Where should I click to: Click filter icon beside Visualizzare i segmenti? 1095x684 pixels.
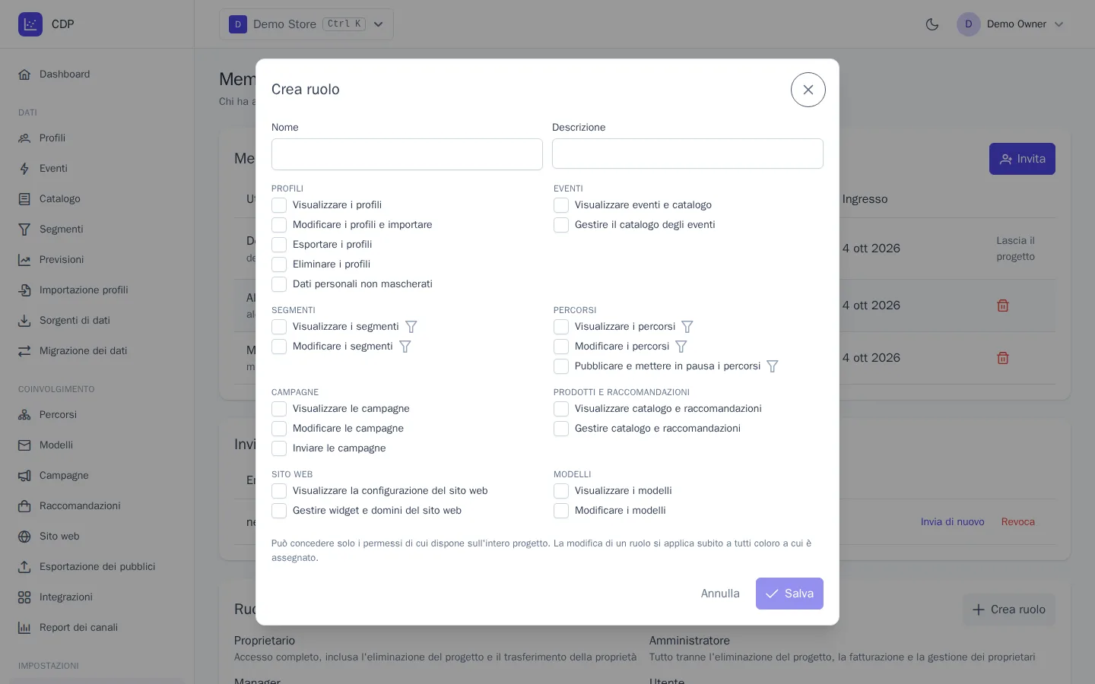pyautogui.click(x=411, y=327)
